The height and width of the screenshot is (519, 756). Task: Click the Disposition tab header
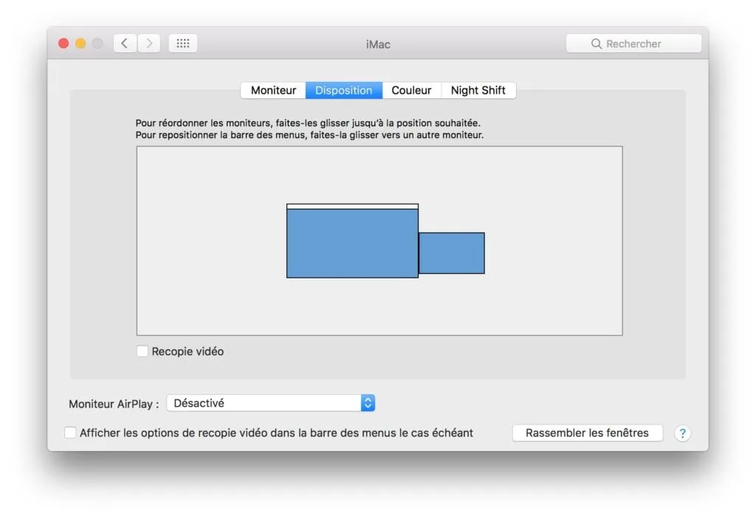(343, 90)
